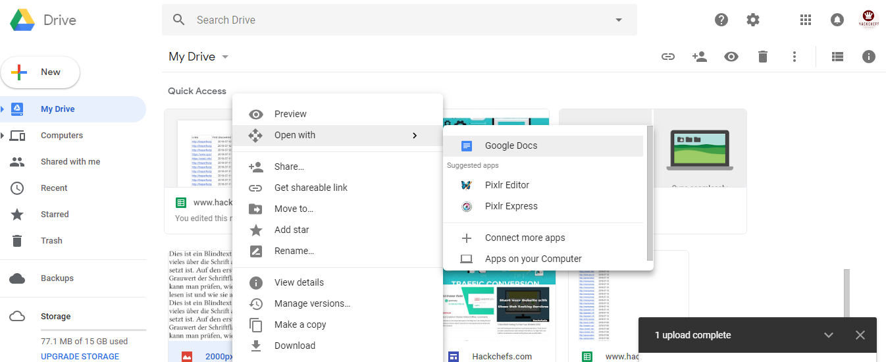Choose Share… from the context menu

338,167
